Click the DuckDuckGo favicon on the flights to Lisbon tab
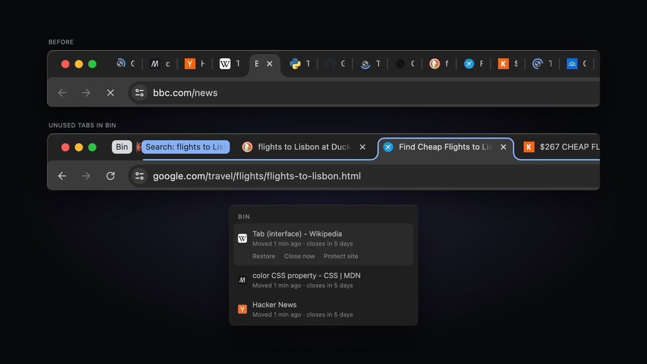The image size is (647, 364). [x=247, y=147]
